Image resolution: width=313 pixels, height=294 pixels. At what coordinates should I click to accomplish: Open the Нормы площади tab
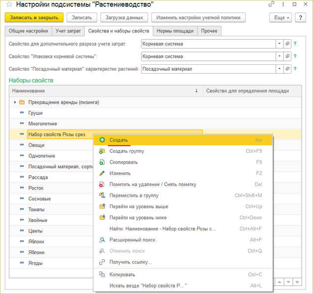175,31
